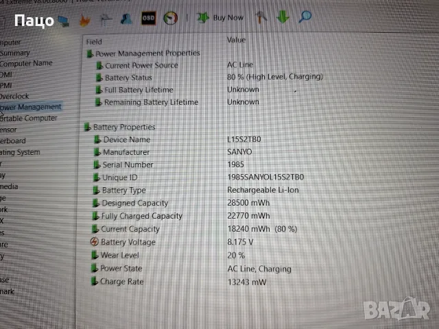This screenshot has height=329, width=439.
Task: Click the Value column header
Action: pos(236,40)
